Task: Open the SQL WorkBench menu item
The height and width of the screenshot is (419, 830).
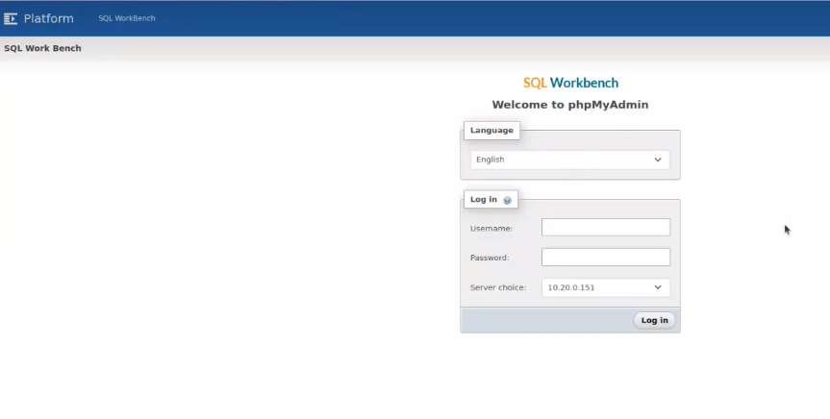Action: [127, 18]
